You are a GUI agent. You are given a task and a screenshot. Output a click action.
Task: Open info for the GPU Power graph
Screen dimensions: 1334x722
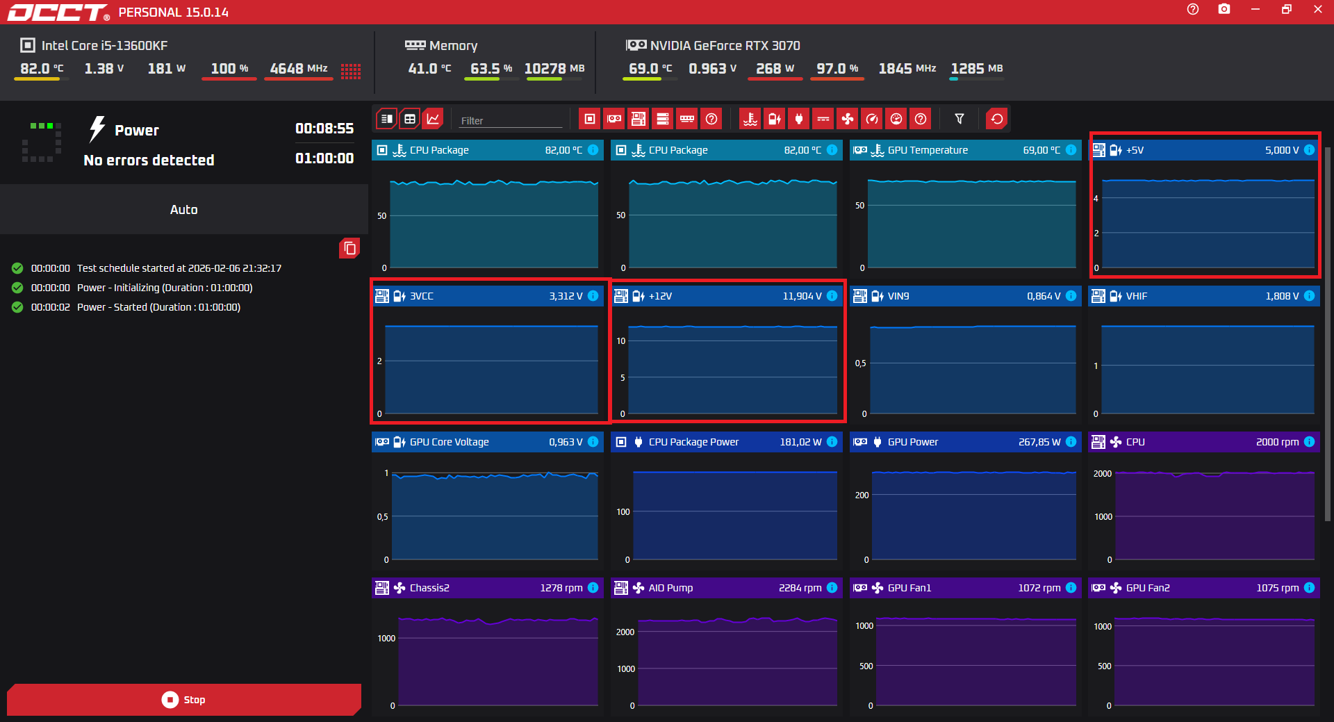coord(1071,442)
